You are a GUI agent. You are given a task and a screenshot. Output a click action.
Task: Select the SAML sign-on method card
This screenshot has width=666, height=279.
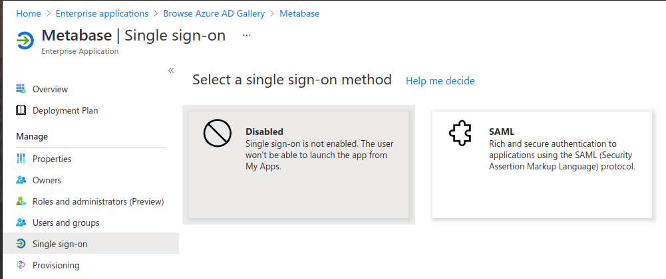click(541, 164)
